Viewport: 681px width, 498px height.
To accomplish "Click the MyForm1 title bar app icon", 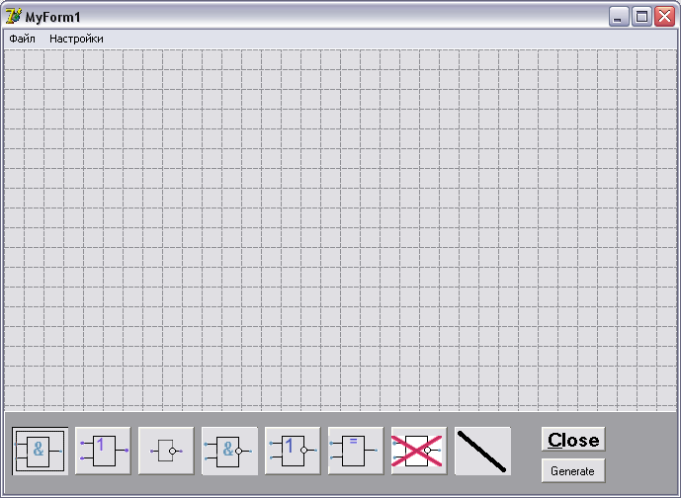I will pos(14,17).
